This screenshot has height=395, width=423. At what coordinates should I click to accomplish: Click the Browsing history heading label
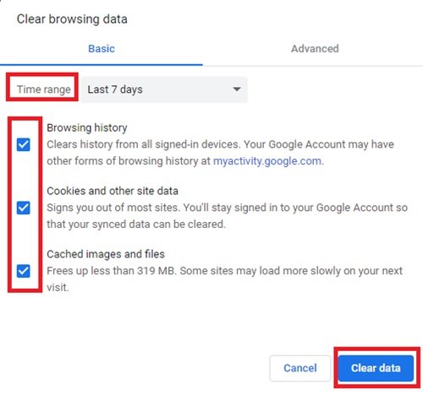87,127
